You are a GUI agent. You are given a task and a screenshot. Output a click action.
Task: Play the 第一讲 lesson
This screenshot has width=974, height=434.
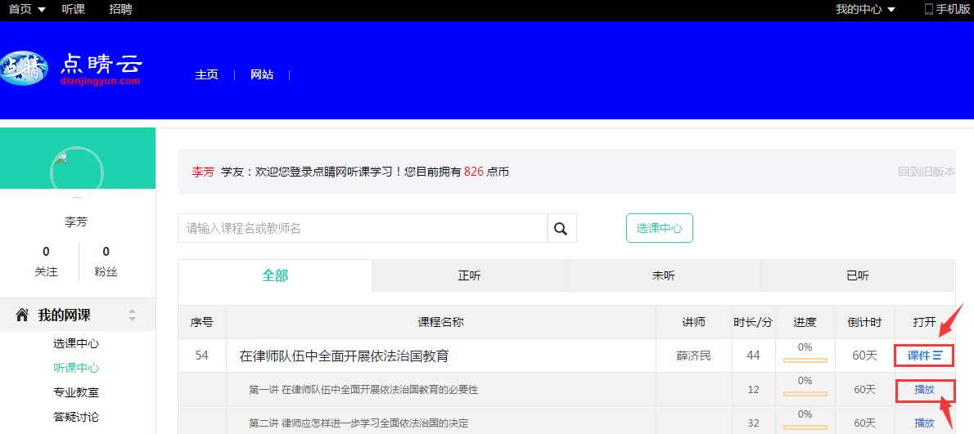click(x=925, y=390)
